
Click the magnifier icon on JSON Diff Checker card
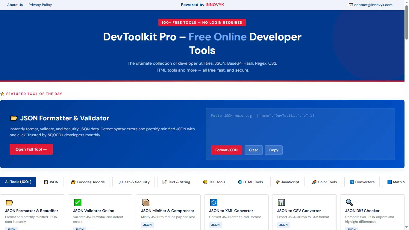[x=349, y=202]
